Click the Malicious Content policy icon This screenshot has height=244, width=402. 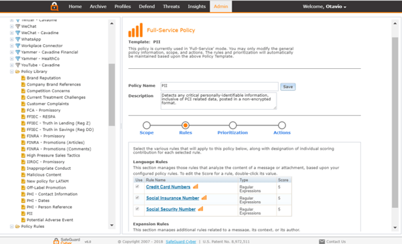[x=23, y=174]
